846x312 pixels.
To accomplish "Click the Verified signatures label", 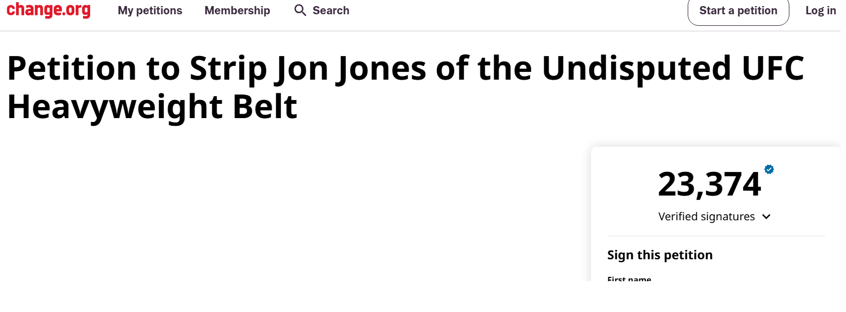I will (706, 217).
